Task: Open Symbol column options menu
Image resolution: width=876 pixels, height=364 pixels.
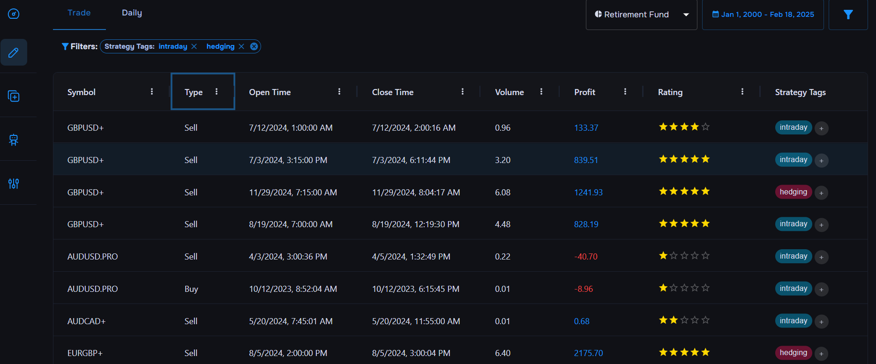Action: tap(152, 92)
